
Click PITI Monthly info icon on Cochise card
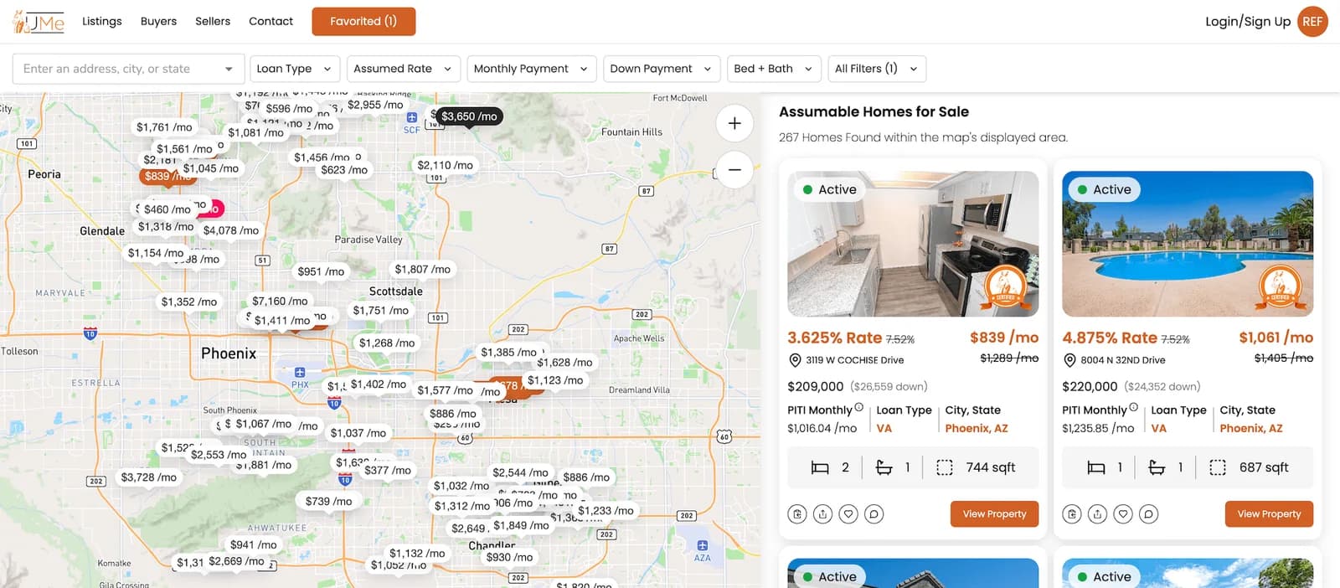tap(859, 408)
